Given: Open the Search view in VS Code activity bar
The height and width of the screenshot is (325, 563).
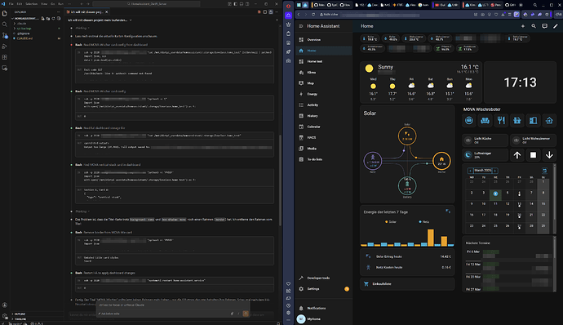Looking at the screenshot, I should point(5,24).
